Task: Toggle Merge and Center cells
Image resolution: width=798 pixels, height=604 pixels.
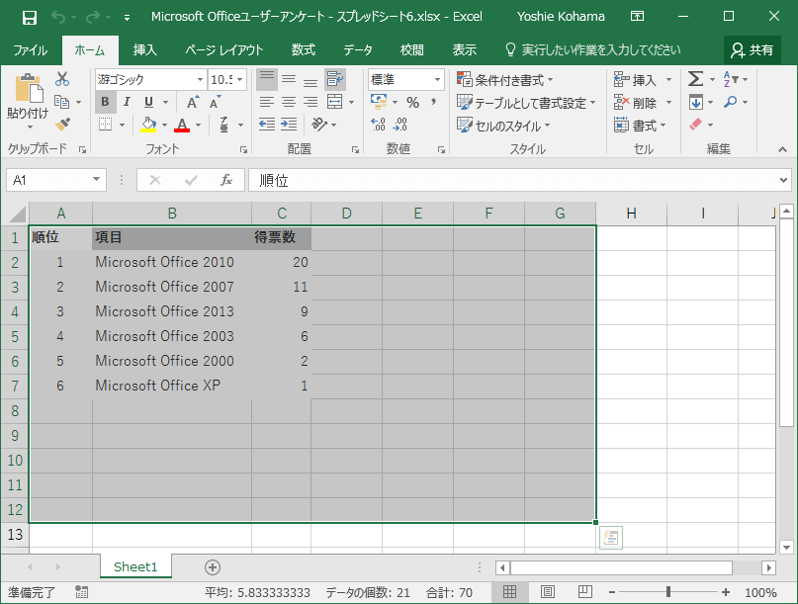Action: (x=335, y=102)
